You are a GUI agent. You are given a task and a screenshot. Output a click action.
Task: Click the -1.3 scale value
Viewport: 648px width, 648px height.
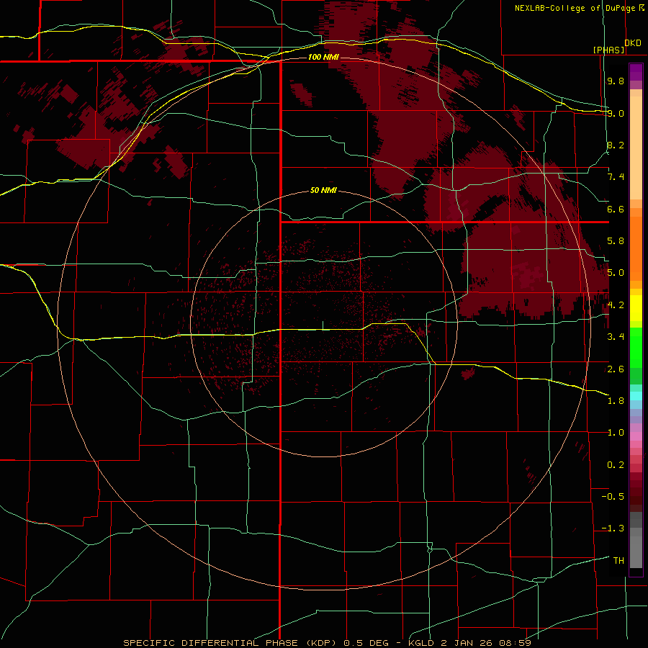pos(613,528)
